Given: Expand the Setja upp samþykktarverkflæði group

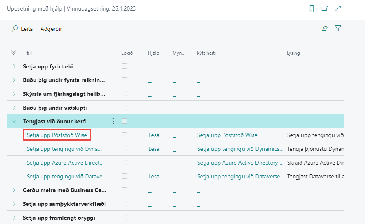Looking at the screenshot, I should pos(14,204).
